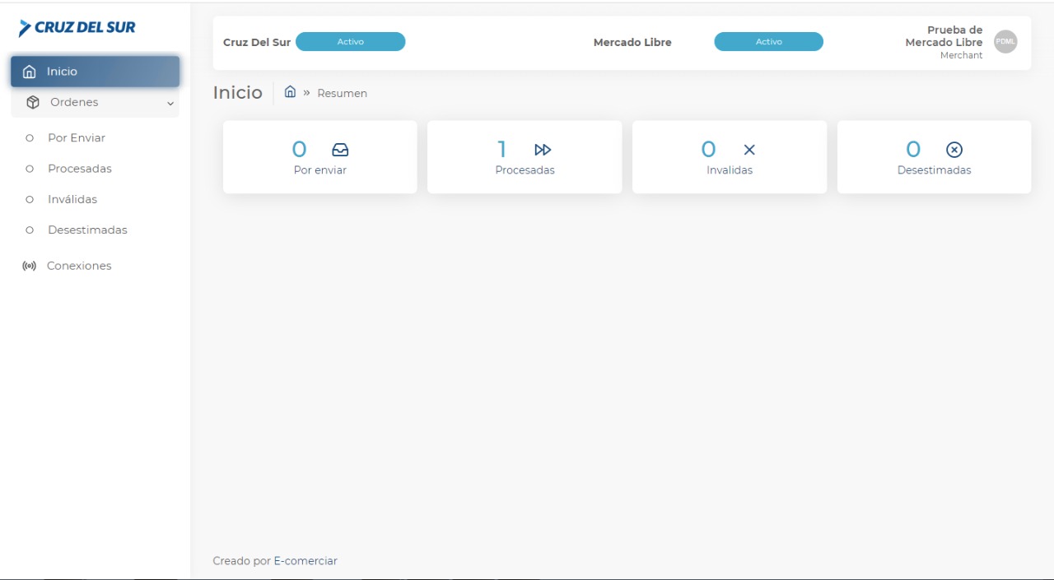Click the circled X icon in Desestimadas card
Screen dimensions: 1054x580
pyautogui.click(x=954, y=150)
